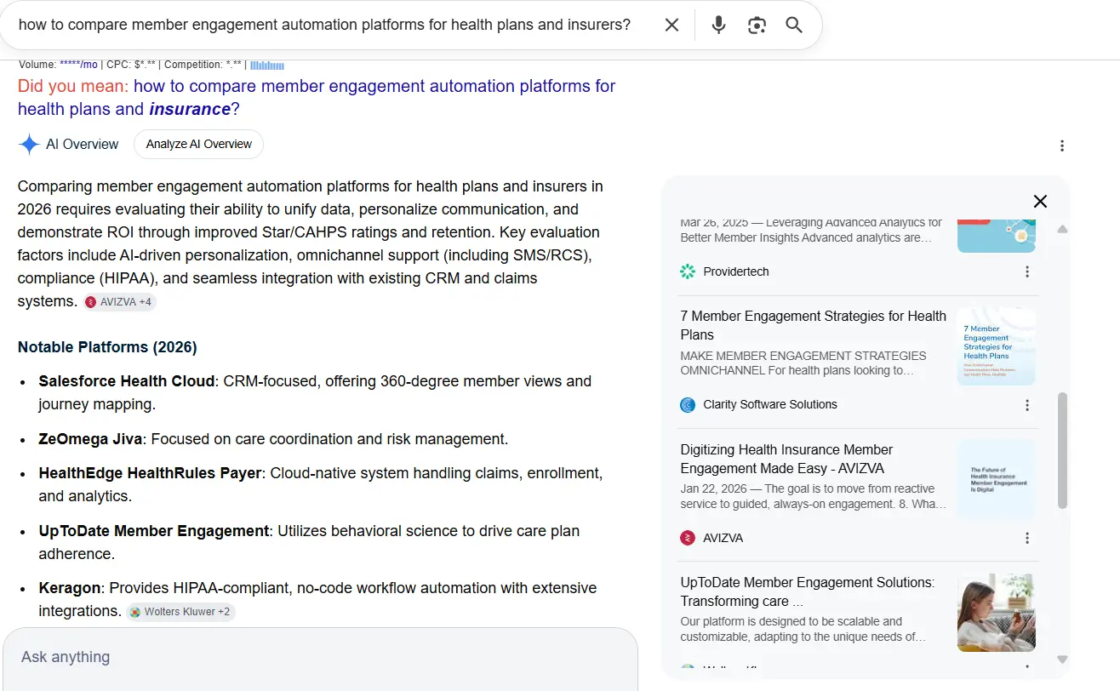Click the search query input field
1120x691 pixels.
325,25
